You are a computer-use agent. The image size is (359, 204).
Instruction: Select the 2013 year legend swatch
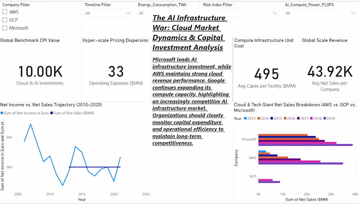(x=245, y=118)
